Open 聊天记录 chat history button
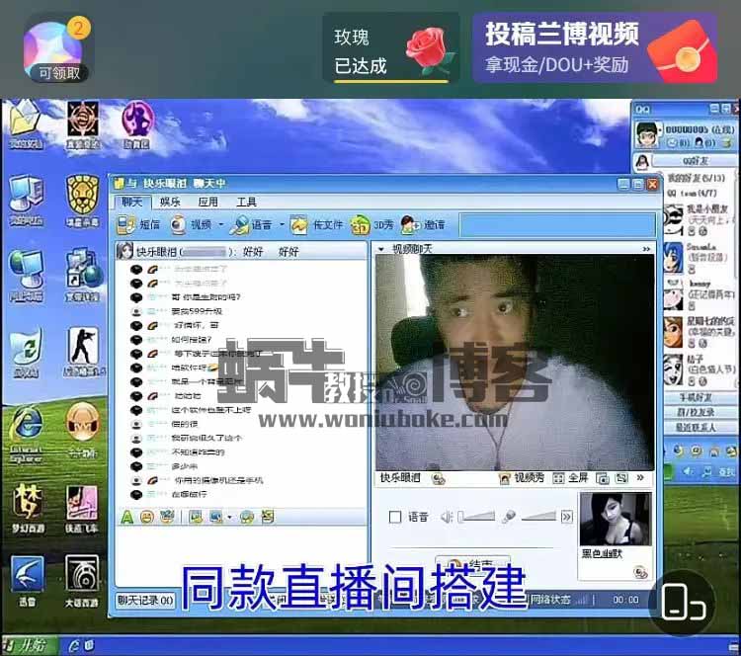The height and width of the screenshot is (656, 741). (145, 601)
